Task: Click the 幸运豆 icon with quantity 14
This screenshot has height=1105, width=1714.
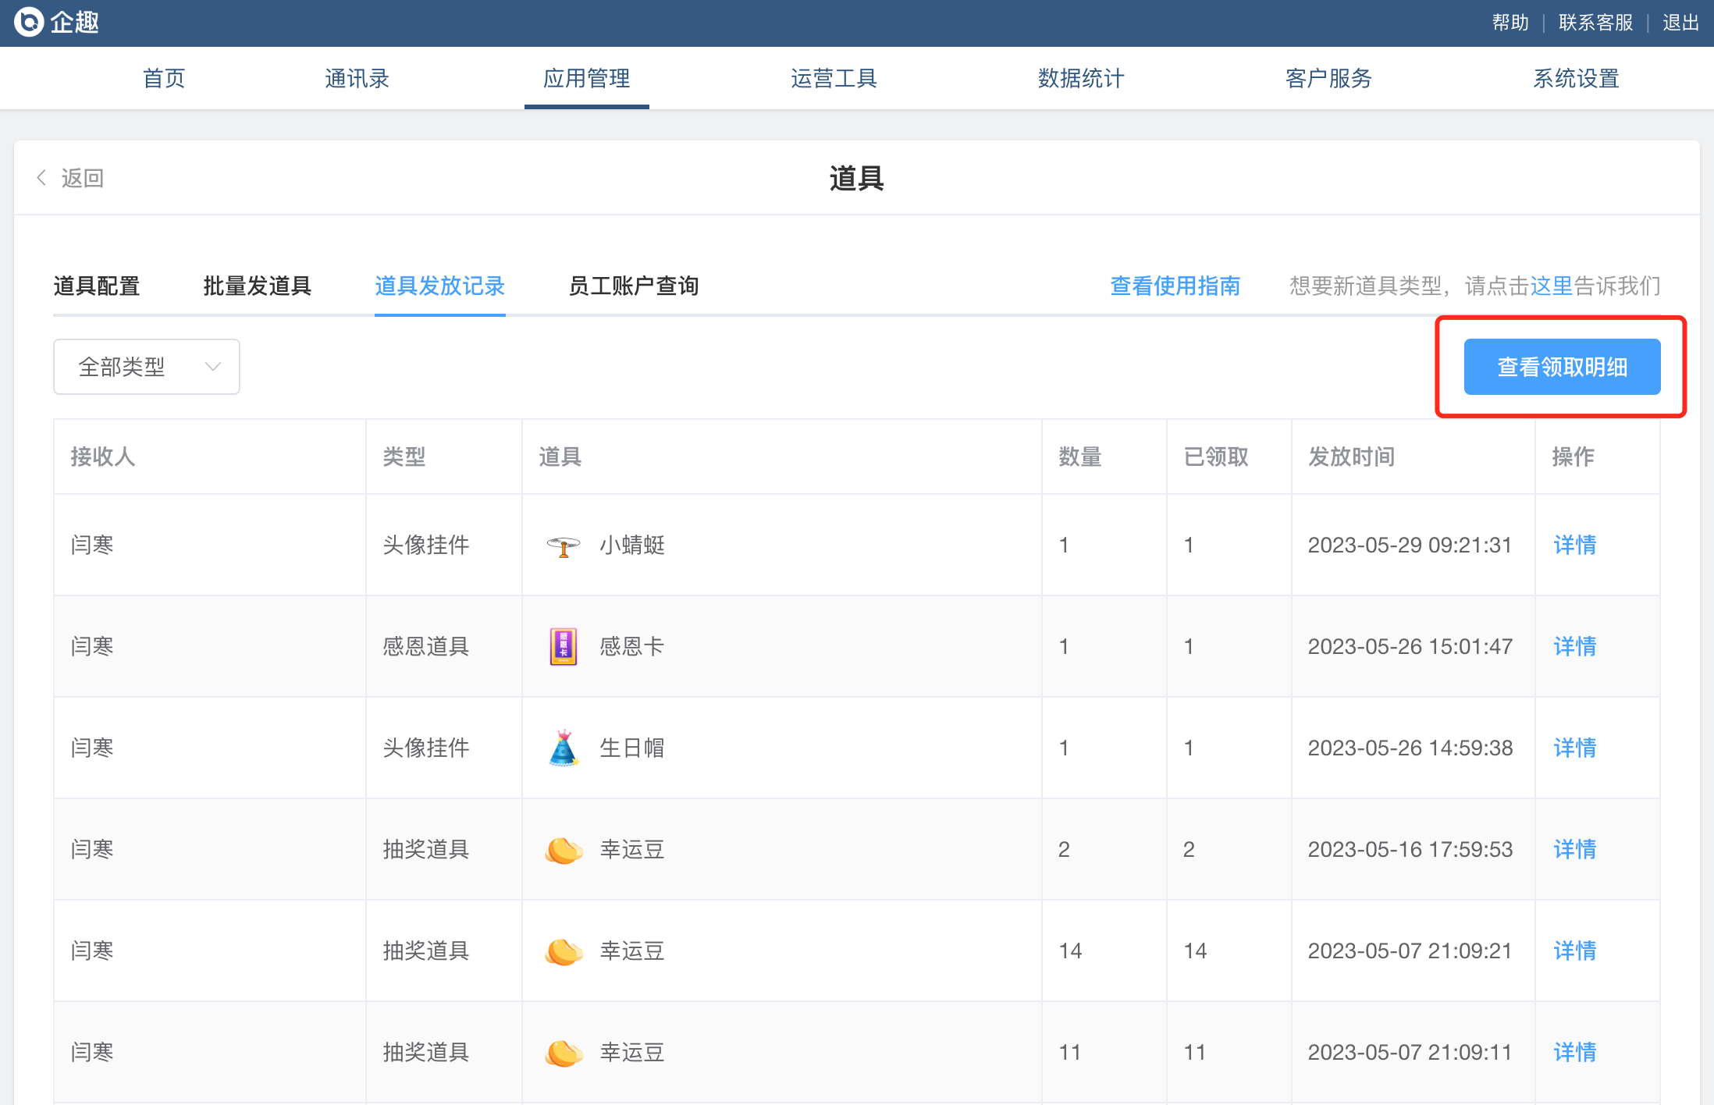Action: pos(563,950)
